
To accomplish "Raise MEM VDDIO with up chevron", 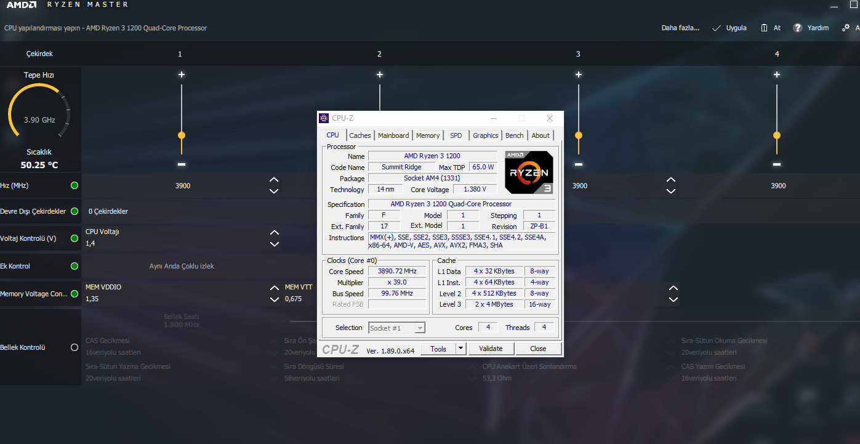I will click(275, 288).
